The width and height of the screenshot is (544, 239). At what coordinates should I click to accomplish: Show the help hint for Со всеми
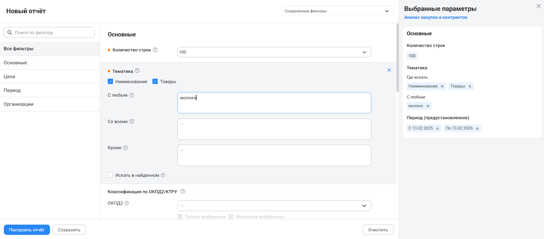point(132,122)
